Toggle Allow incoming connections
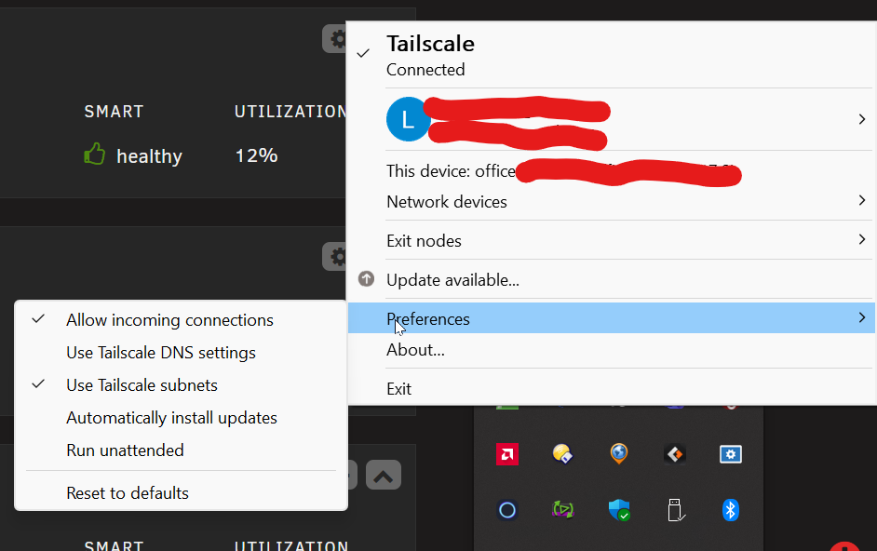 (x=181, y=320)
